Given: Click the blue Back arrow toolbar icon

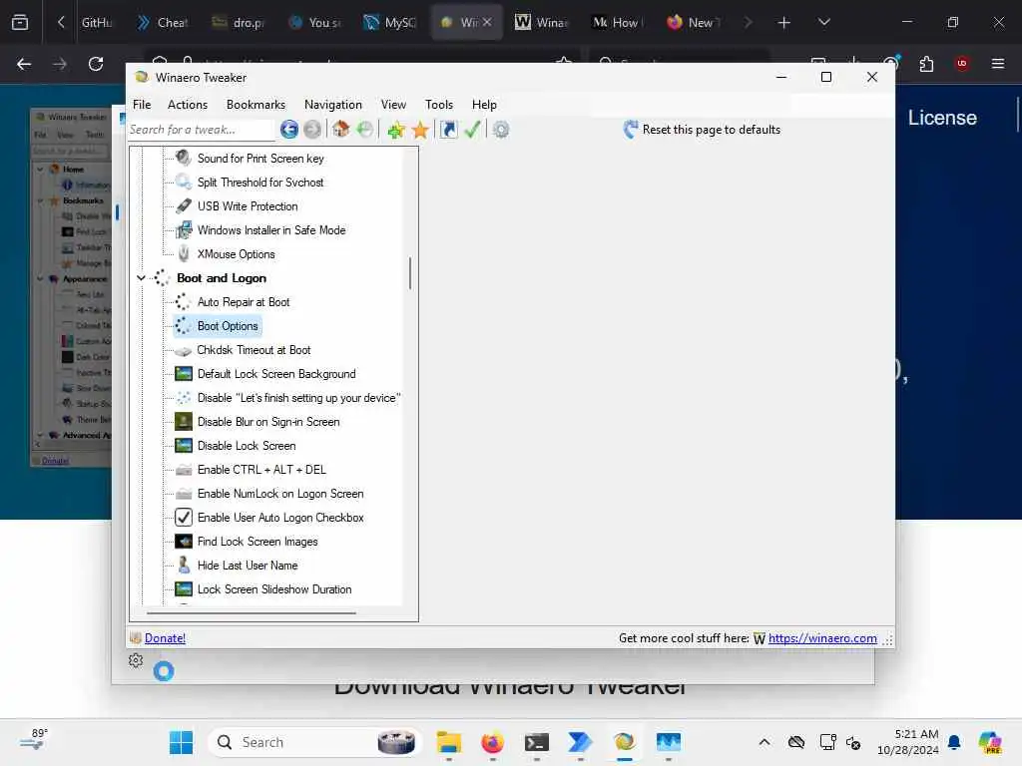Looking at the screenshot, I should point(289,130).
